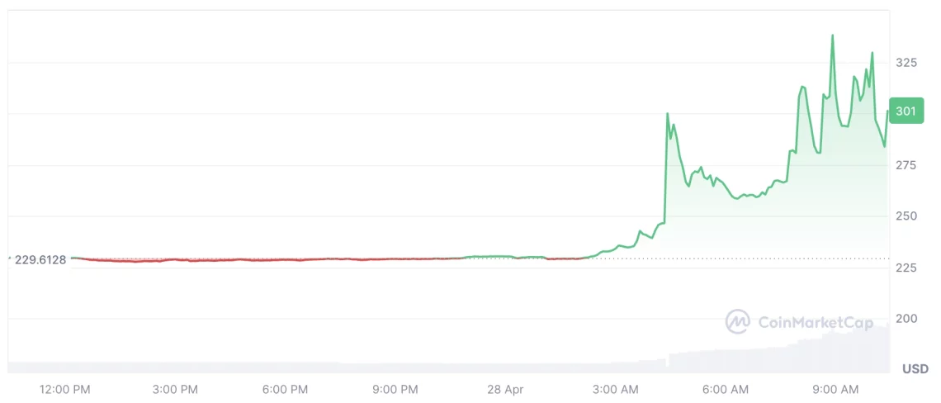Select the 9:00 PM time label
This screenshot has width=941, height=403.
395,388
